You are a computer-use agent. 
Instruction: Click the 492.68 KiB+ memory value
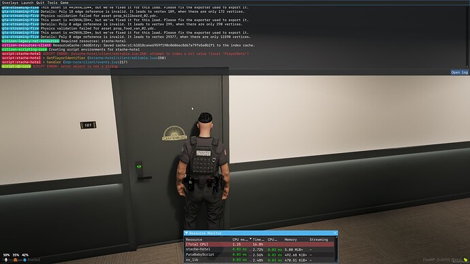[296, 254]
